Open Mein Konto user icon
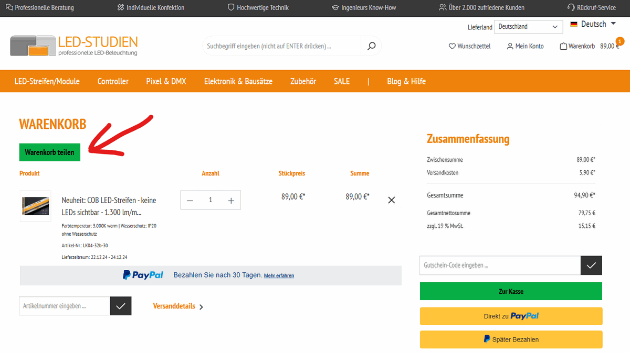This screenshot has height=353, width=630. (510, 46)
